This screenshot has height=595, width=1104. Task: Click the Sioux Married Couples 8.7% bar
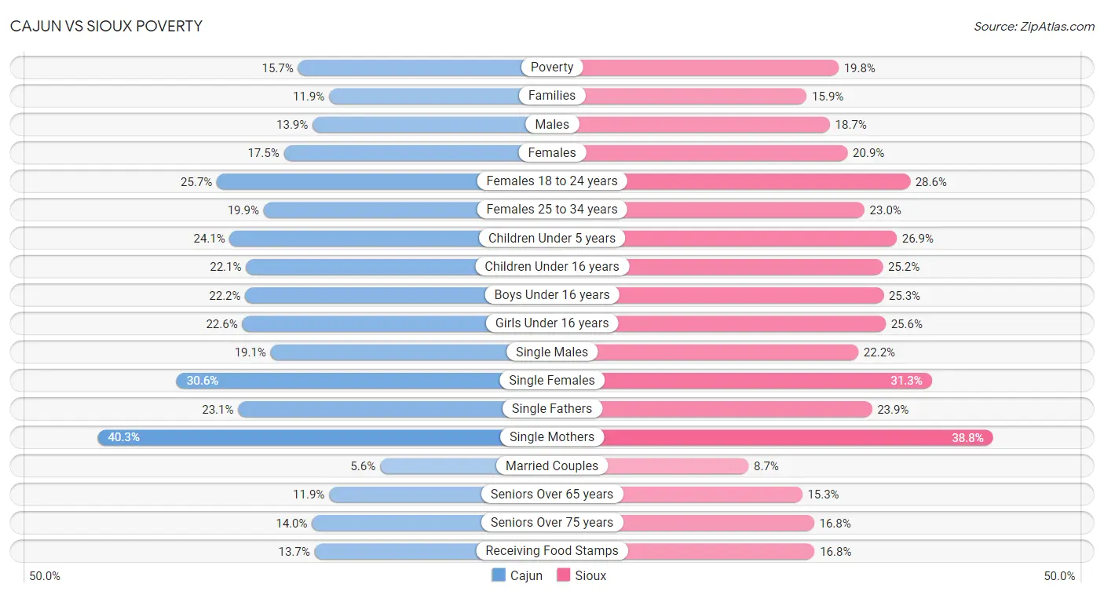click(x=650, y=466)
